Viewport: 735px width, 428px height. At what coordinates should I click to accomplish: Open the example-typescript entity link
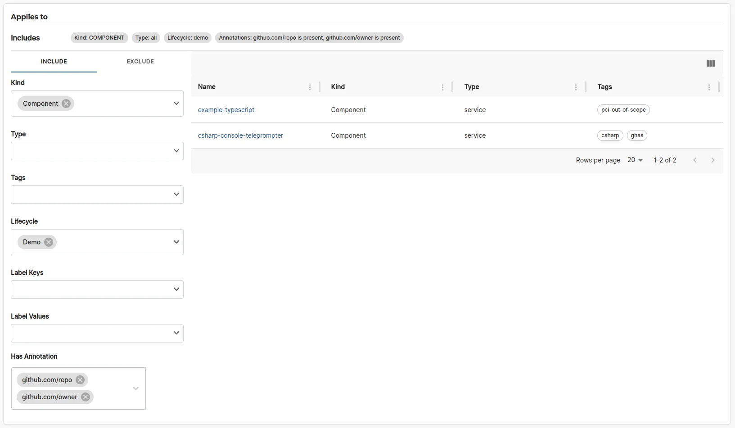coord(226,110)
